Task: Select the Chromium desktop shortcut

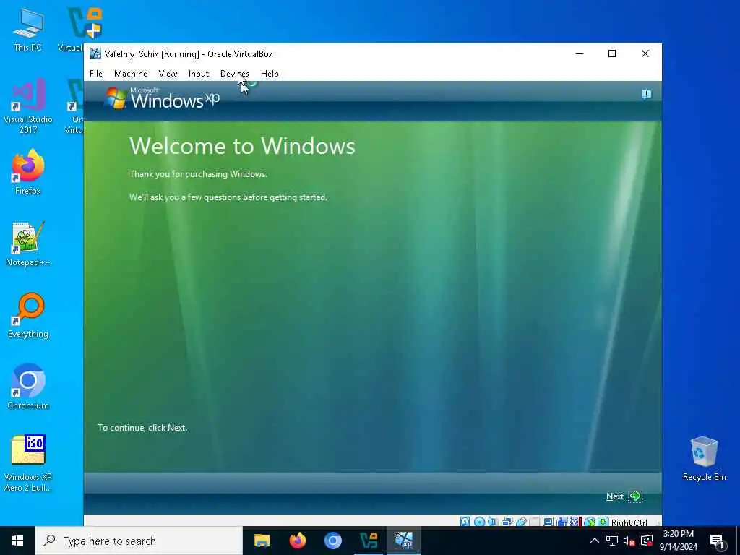Action: (x=28, y=387)
